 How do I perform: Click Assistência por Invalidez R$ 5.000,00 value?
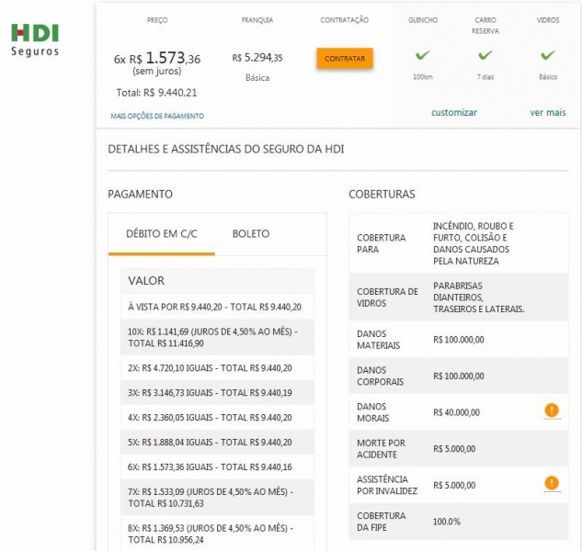point(454,485)
